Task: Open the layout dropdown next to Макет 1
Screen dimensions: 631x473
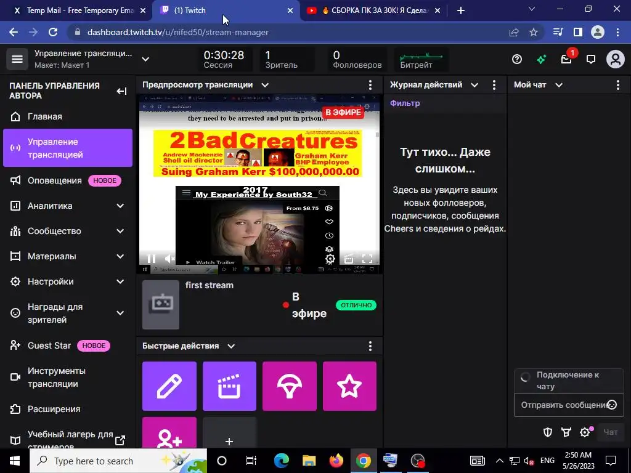Action: pyautogui.click(x=145, y=59)
